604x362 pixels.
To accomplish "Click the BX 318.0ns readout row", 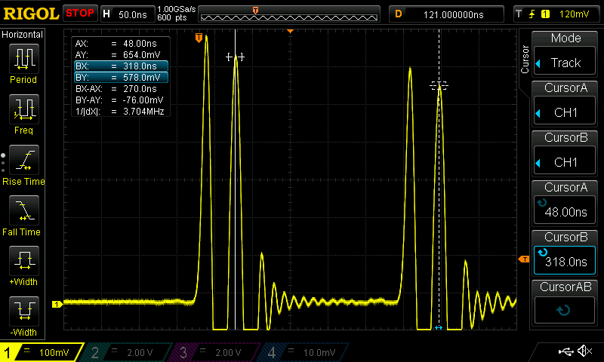I will 120,66.
